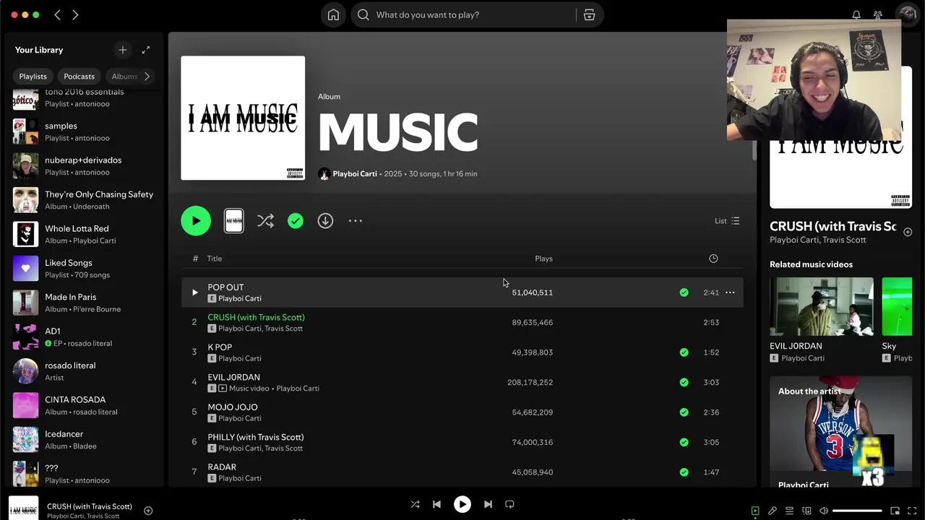Download the album
925x520 pixels.
click(x=325, y=221)
